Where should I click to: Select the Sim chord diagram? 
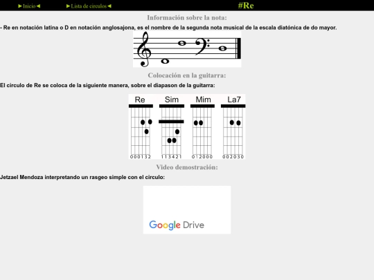pyautogui.click(x=172, y=127)
